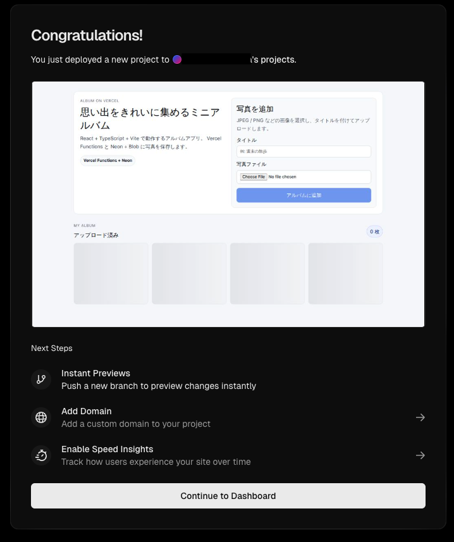The image size is (454, 542).
Task: Click the タイトル text input field
Action: tap(303, 151)
